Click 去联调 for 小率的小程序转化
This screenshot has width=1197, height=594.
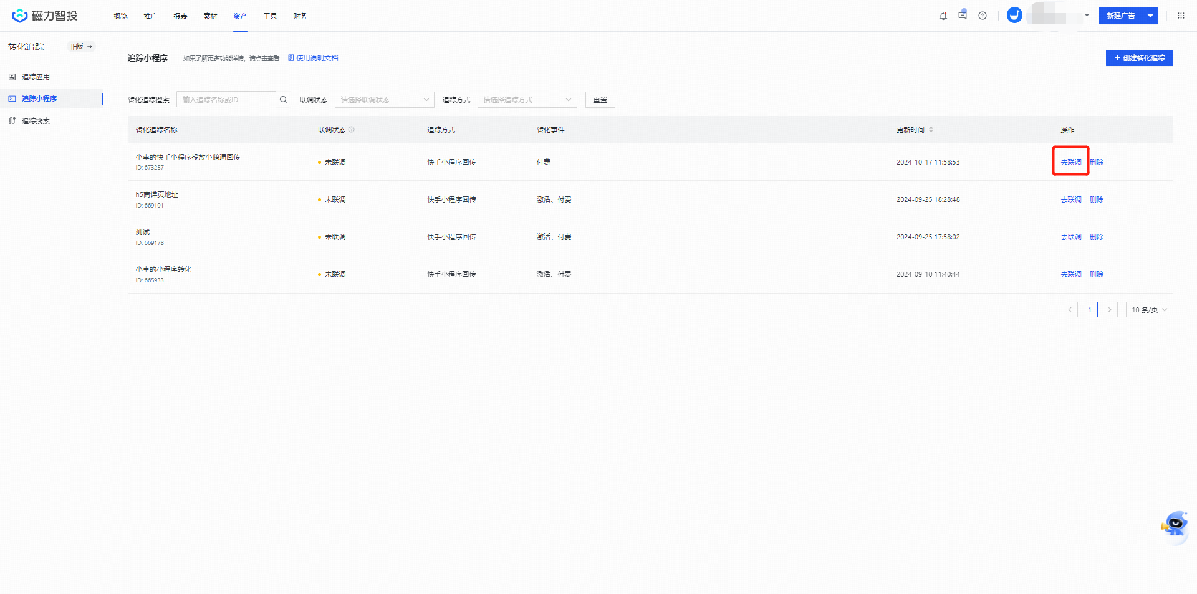(x=1071, y=274)
